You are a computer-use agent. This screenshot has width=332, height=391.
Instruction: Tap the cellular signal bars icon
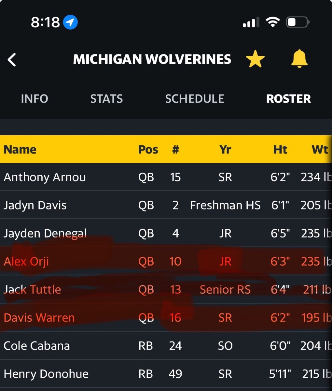251,22
